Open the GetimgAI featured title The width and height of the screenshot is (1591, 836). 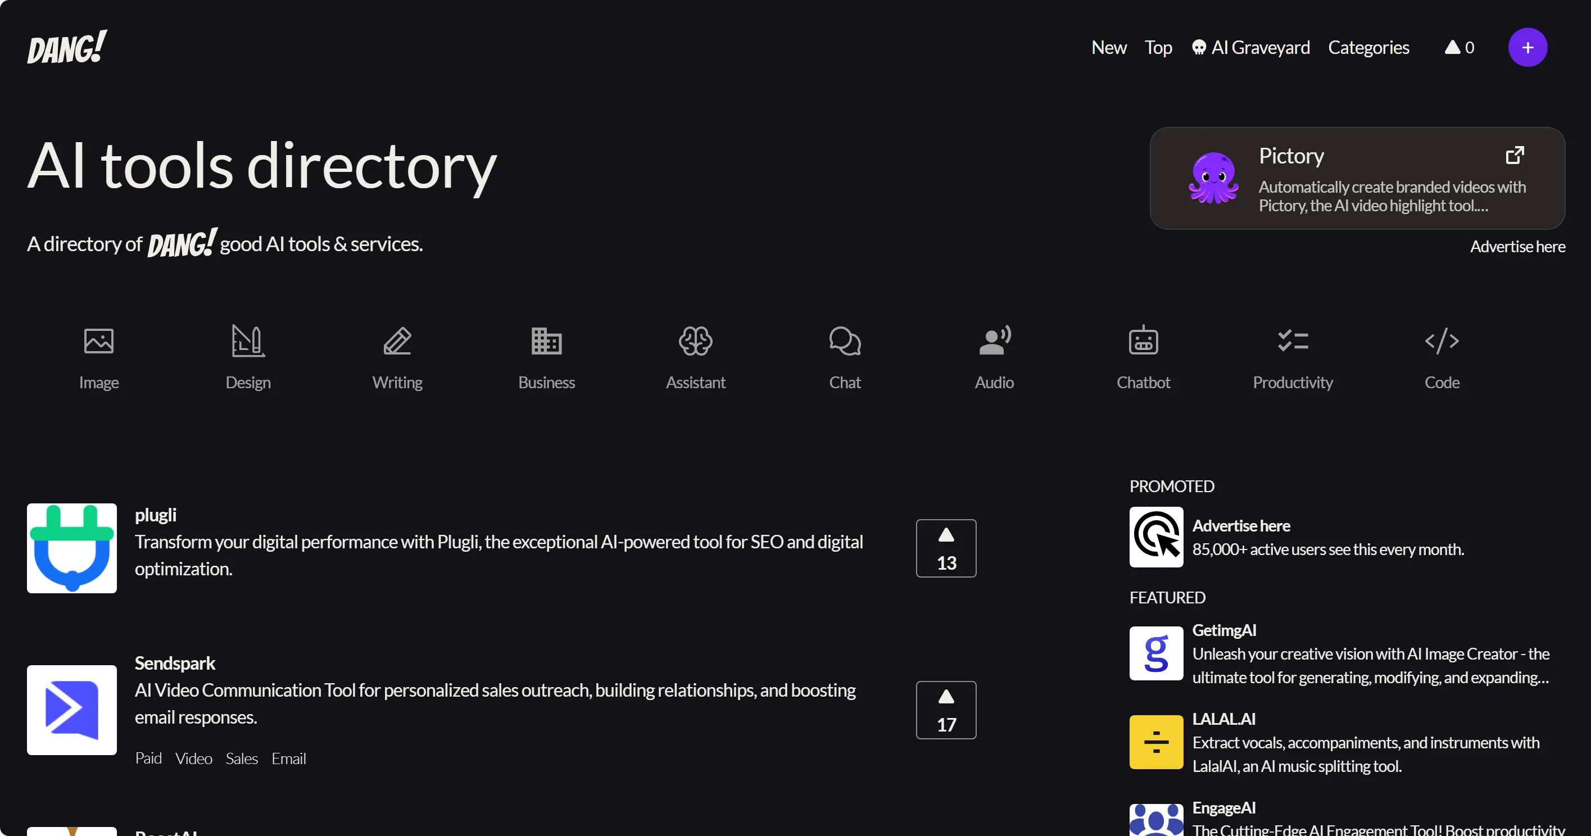click(1224, 630)
